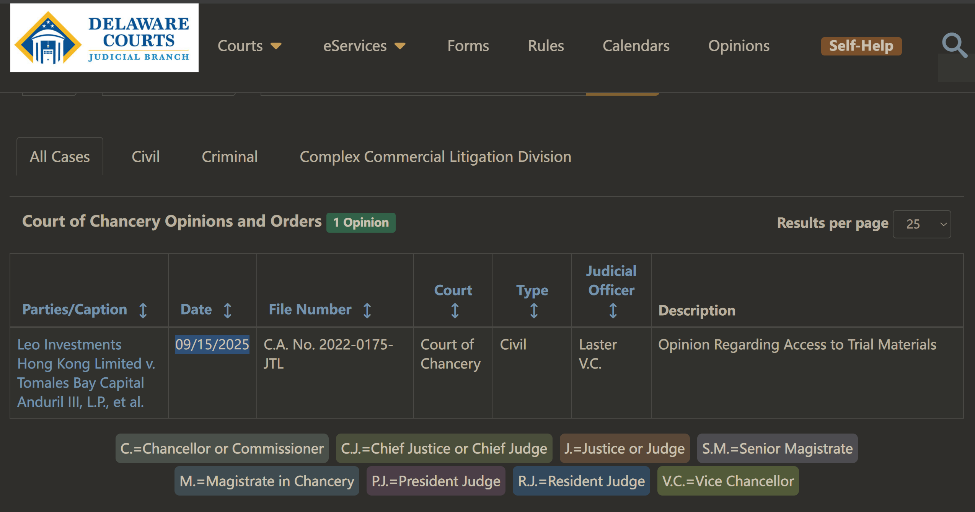The image size is (975, 512).
Task: Open the search magnifier icon
Action: [x=954, y=46]
